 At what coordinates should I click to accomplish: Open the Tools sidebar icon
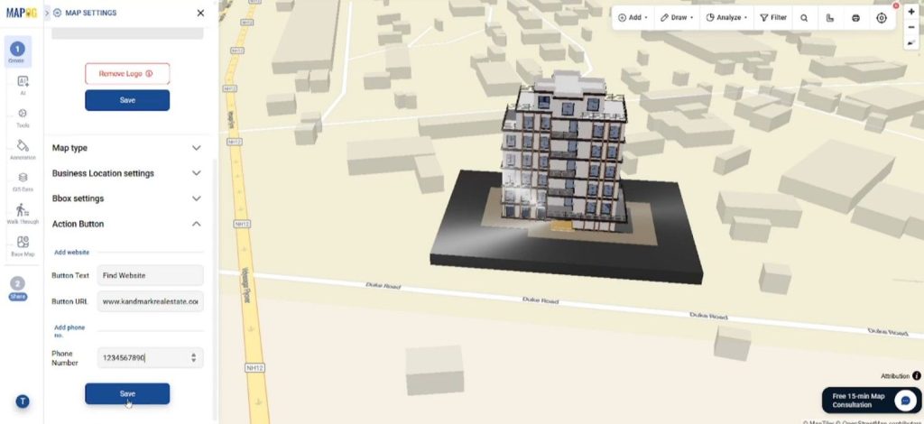(23, 117)
